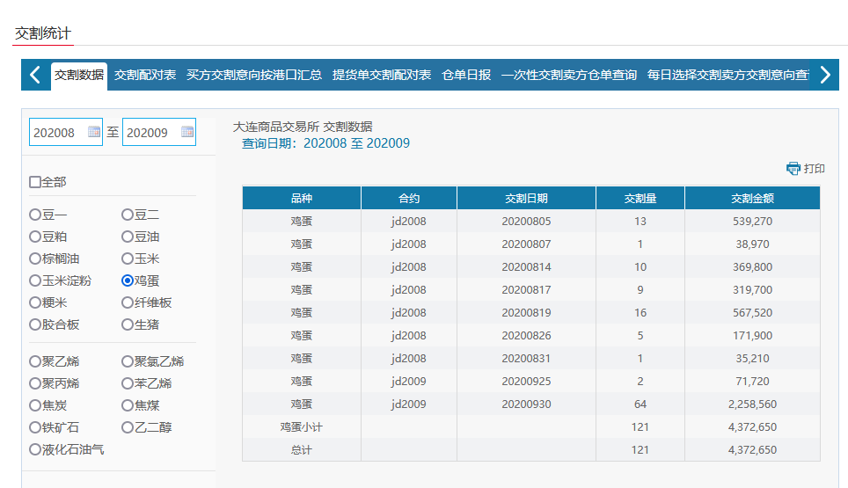The height and width of the screenshot is (488, 848).
Task: Click the start date field 202008
Action: pos(57,133)
